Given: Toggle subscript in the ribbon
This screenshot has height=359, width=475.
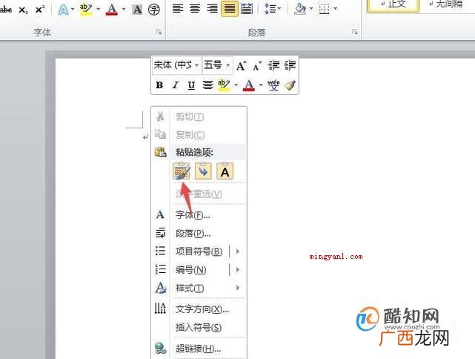Looking at the screenshot, I should click(x=23, y=10).
